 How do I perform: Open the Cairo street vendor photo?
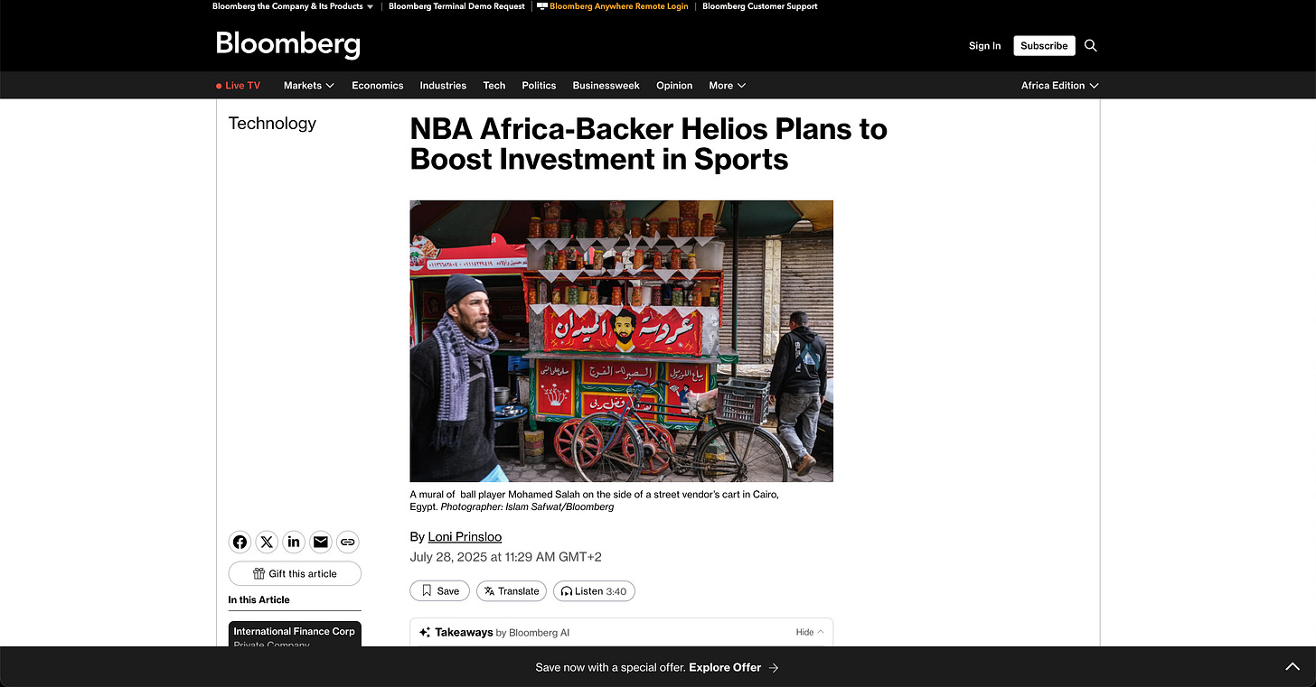coord(621,341)
